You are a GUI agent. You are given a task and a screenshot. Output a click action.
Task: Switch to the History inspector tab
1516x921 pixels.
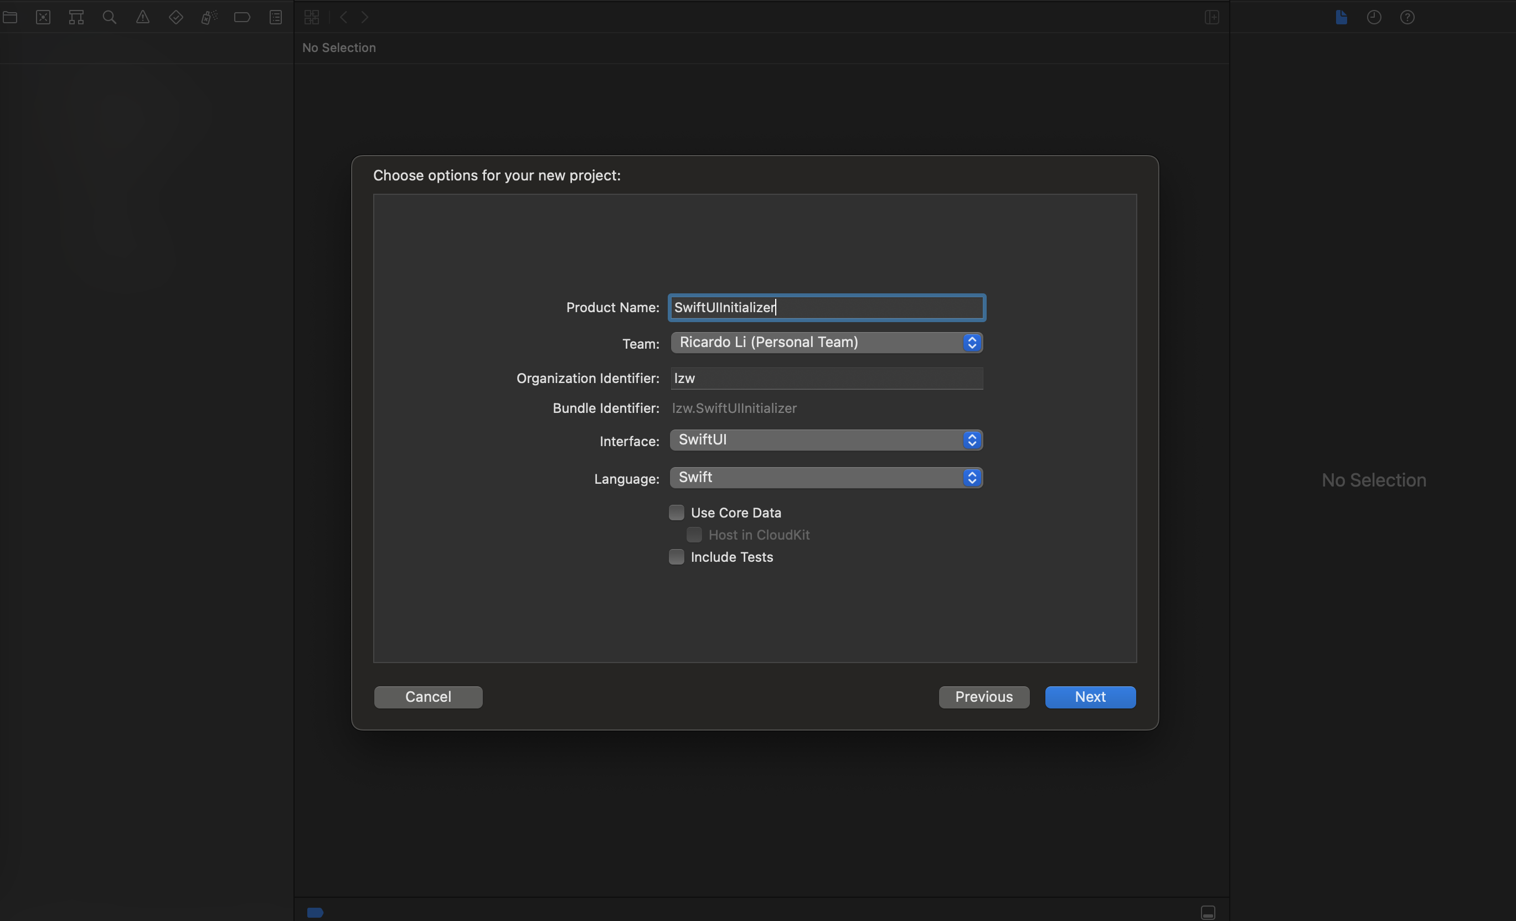(1374, 17)
